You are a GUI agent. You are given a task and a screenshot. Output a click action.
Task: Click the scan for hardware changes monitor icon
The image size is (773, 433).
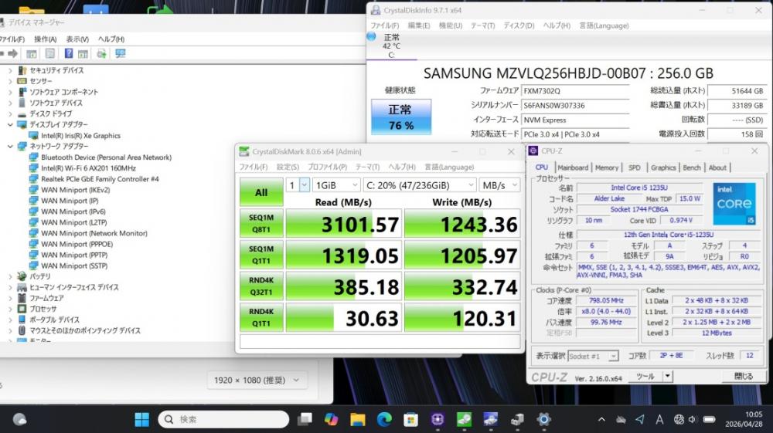121,53
